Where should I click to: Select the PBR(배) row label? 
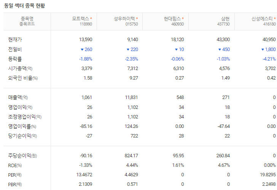[15, 185]
